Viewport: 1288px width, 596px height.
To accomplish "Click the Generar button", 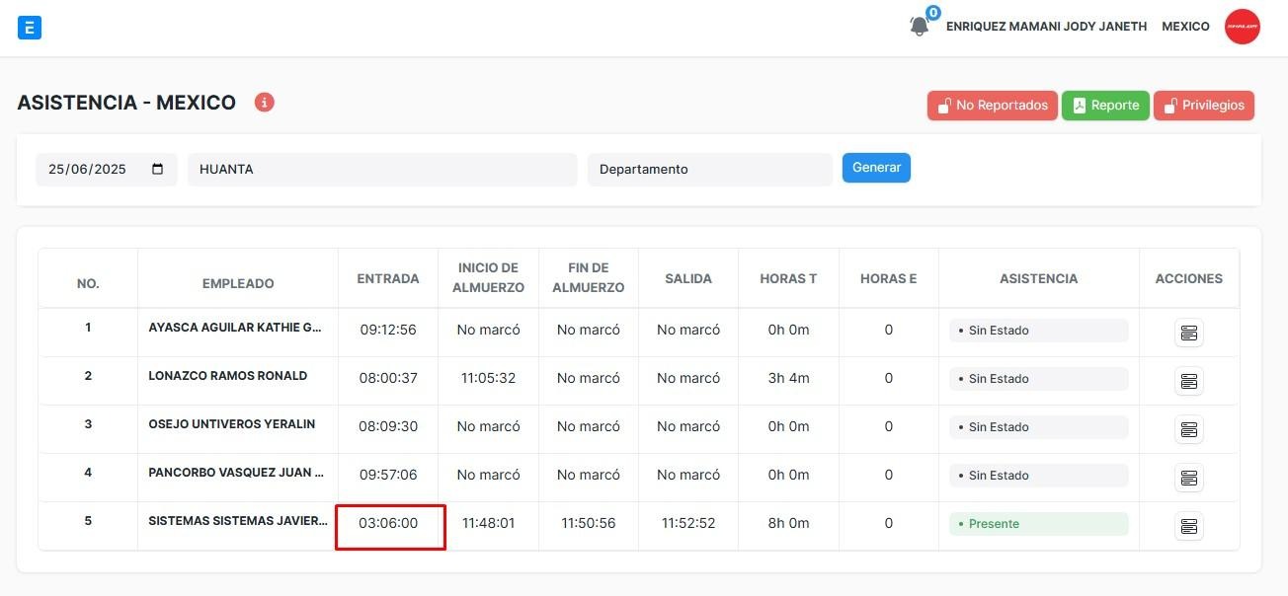I will pos(876,168).
